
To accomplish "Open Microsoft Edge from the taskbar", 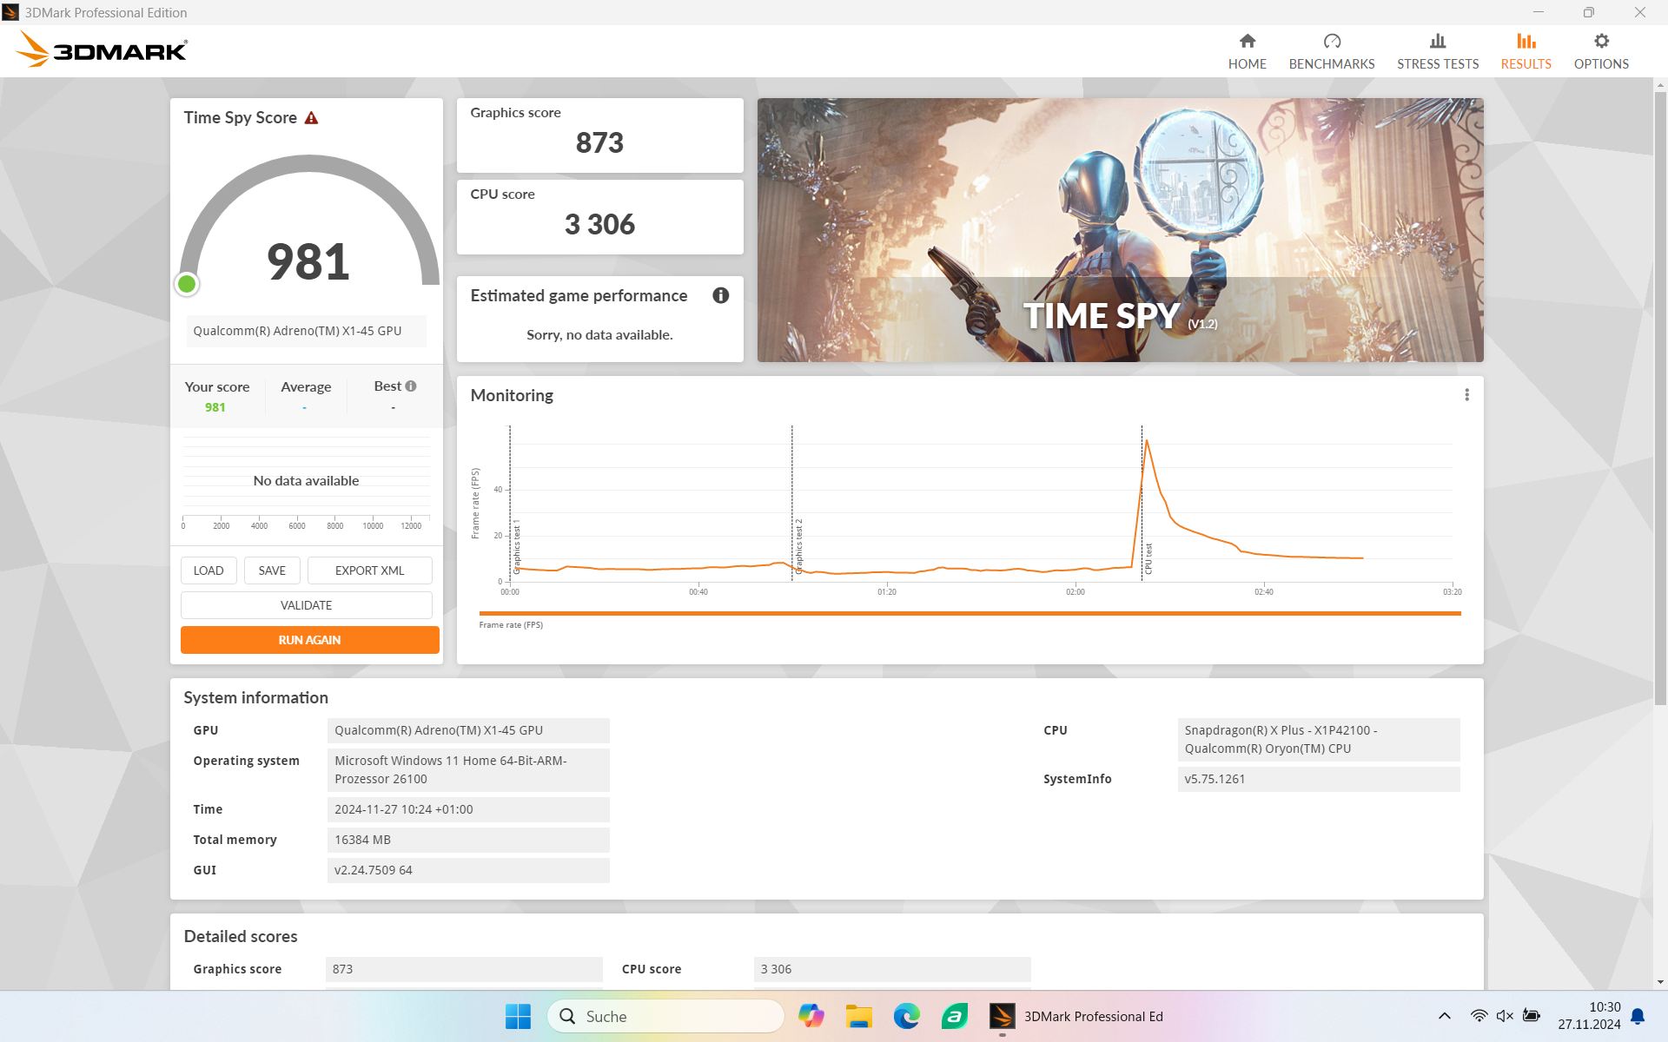I will [x=906, y=1016].
